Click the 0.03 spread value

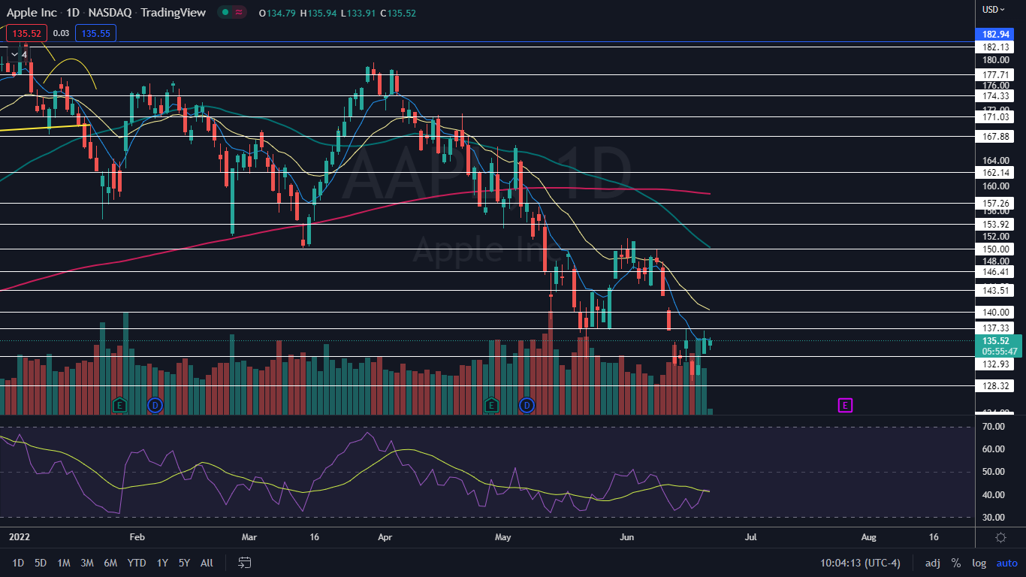click(62, 33)
